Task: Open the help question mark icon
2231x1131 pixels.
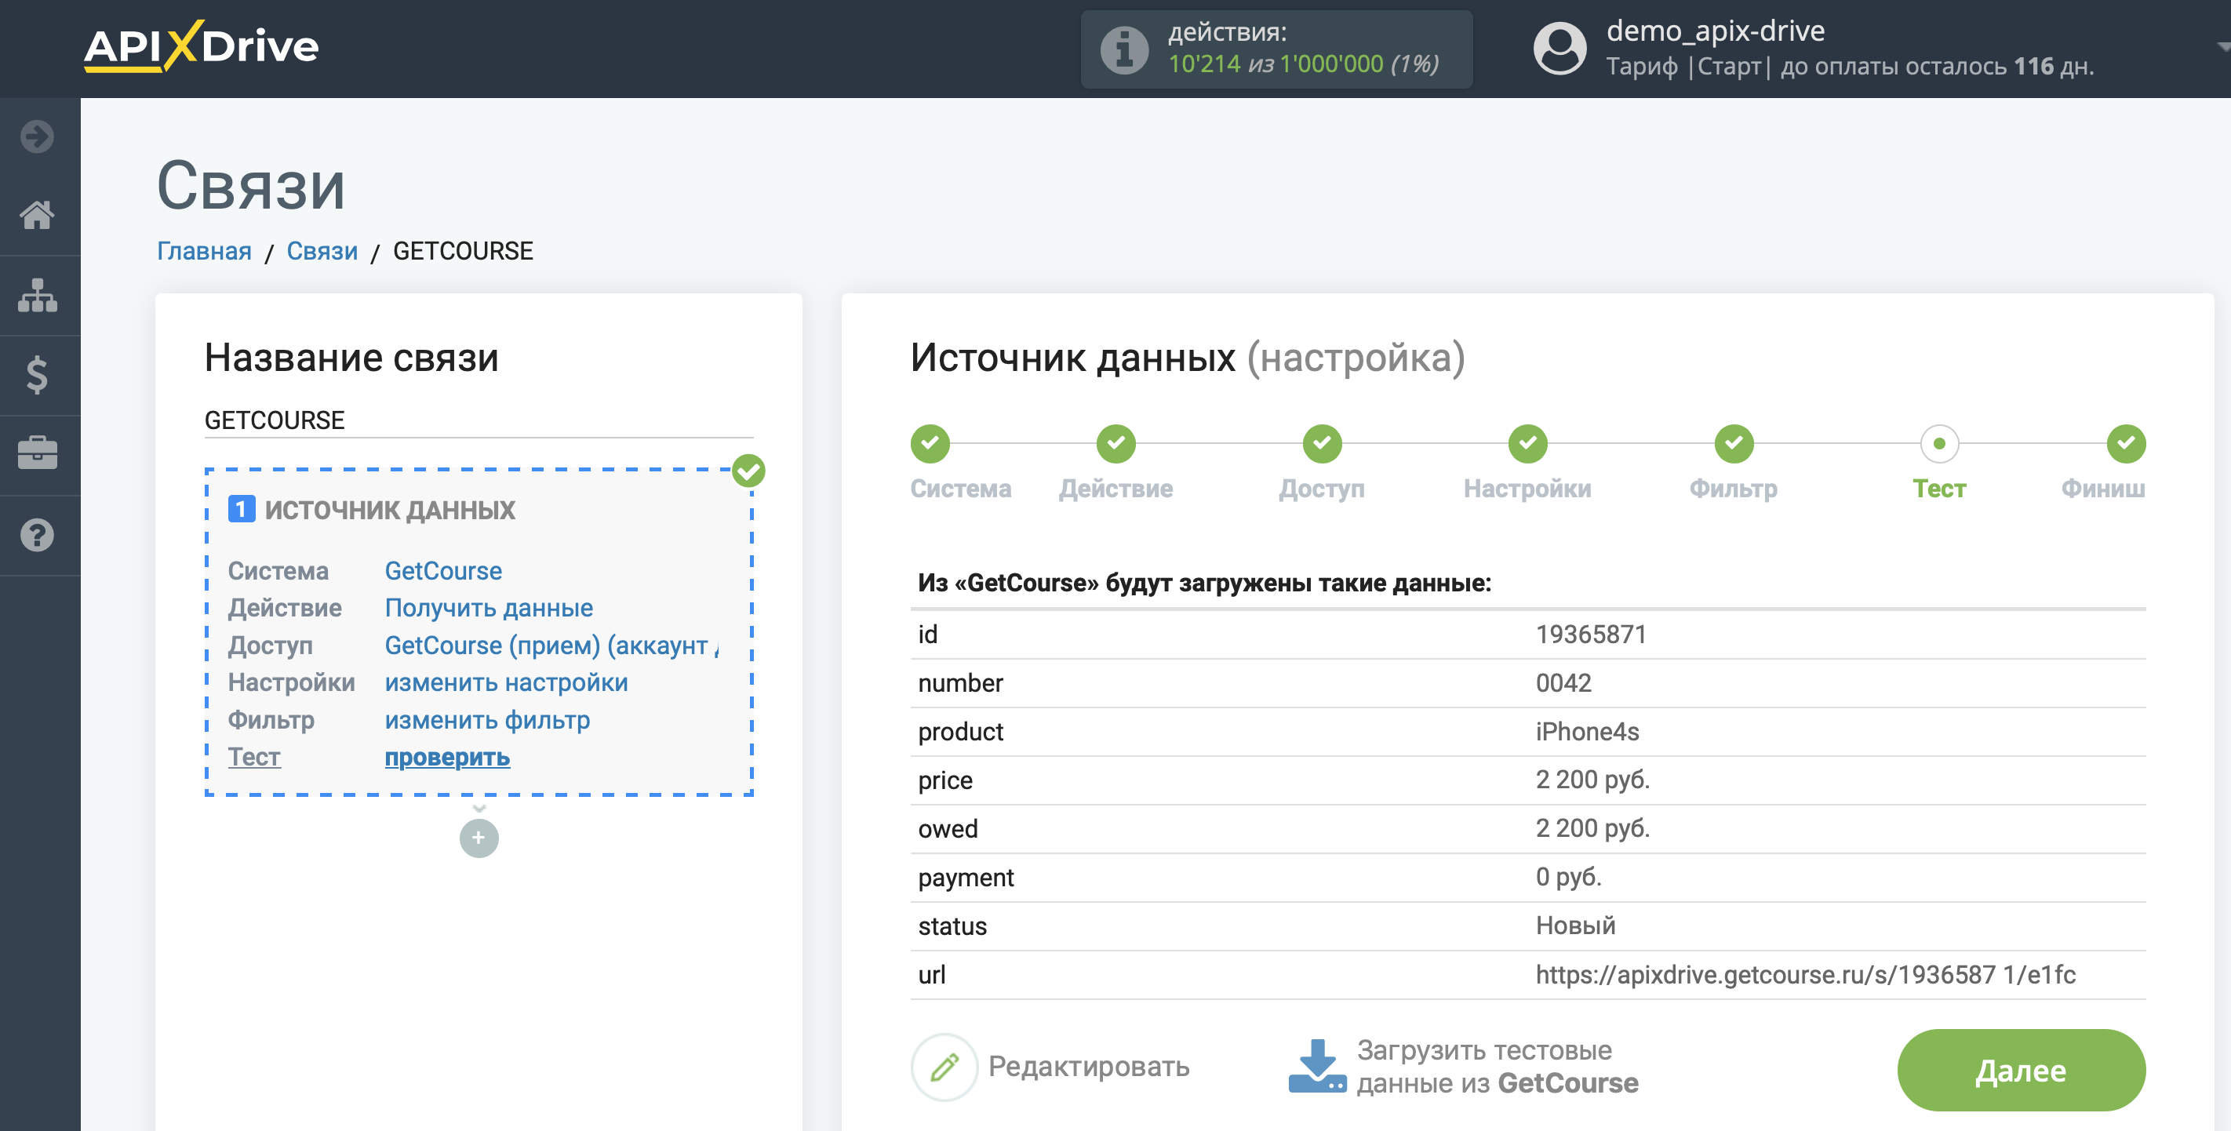Action: coord(37,535)
